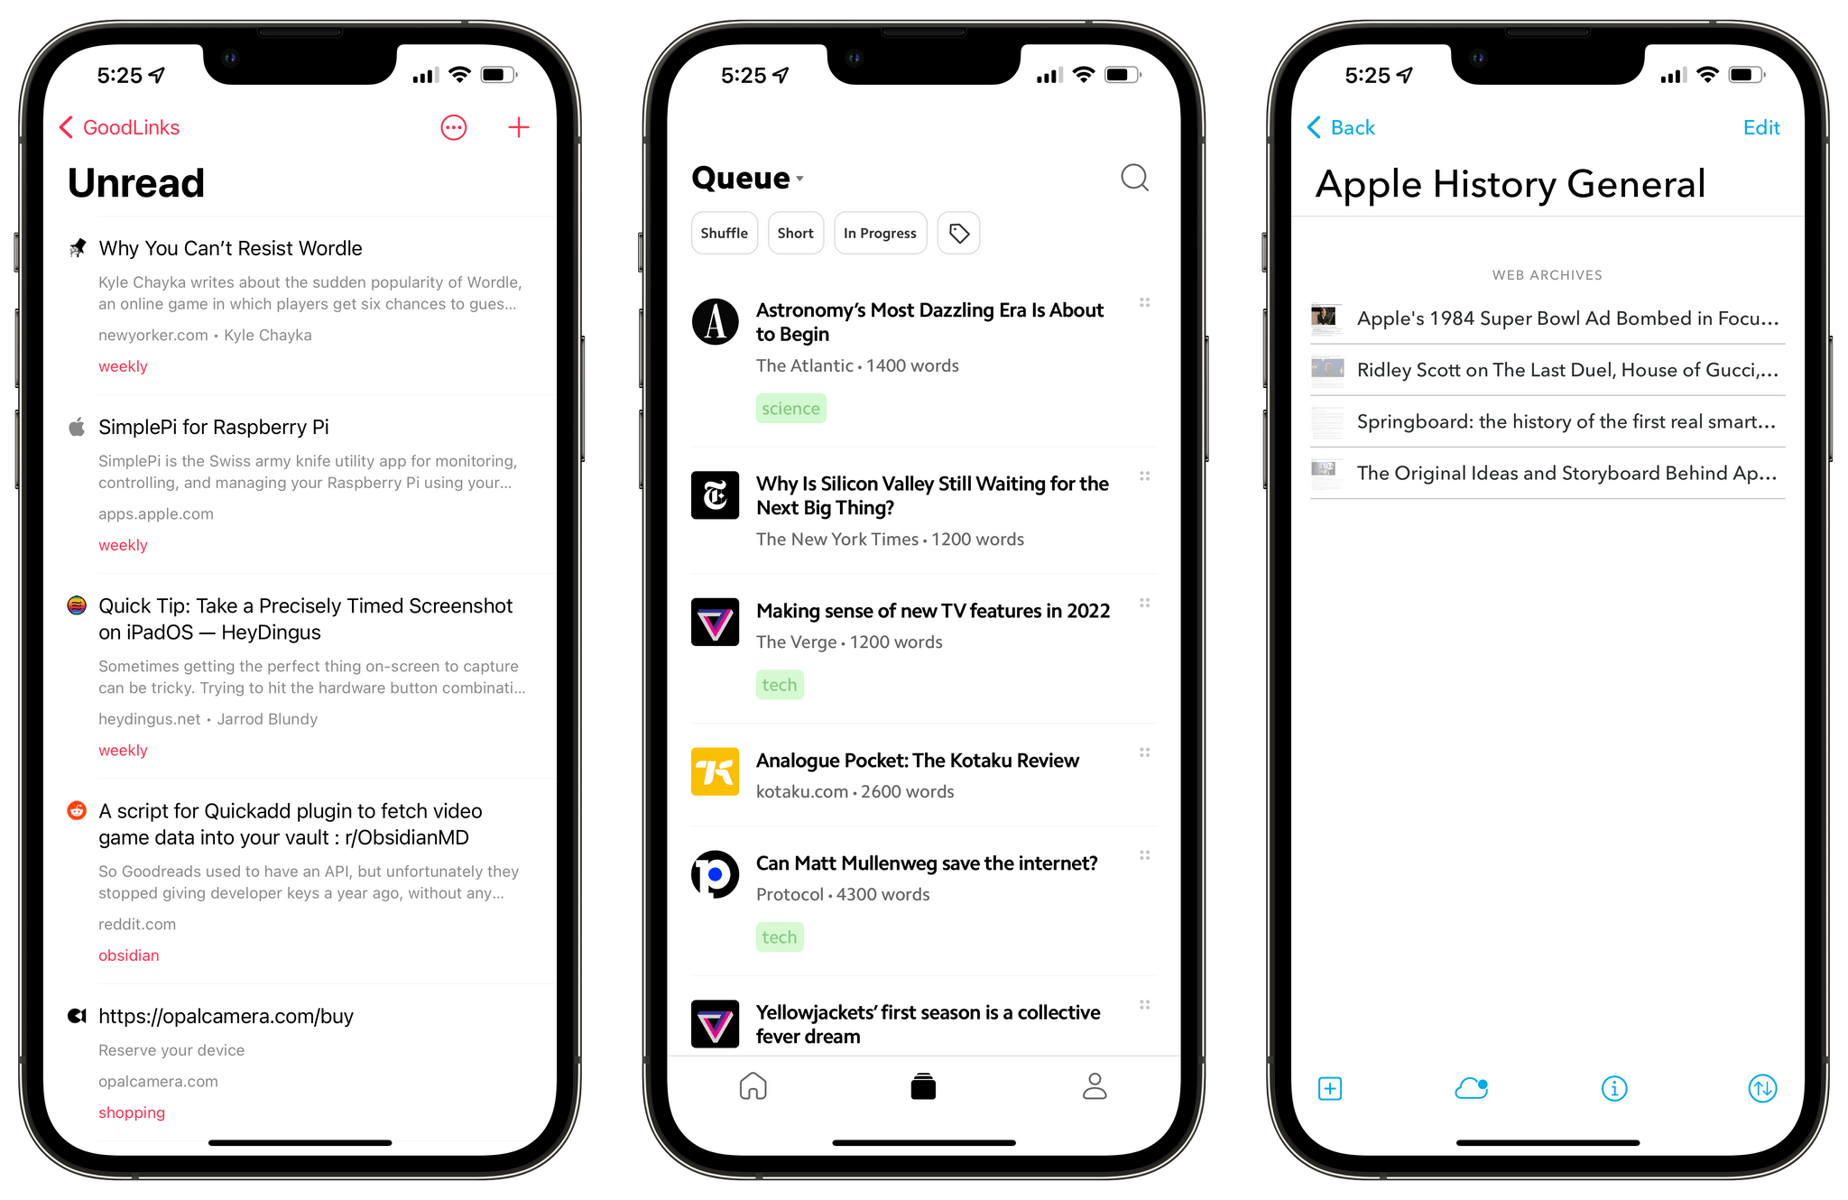
Task: Tap the add bookmark icon in GoodLinks
Action: click(x=522, y=126)
